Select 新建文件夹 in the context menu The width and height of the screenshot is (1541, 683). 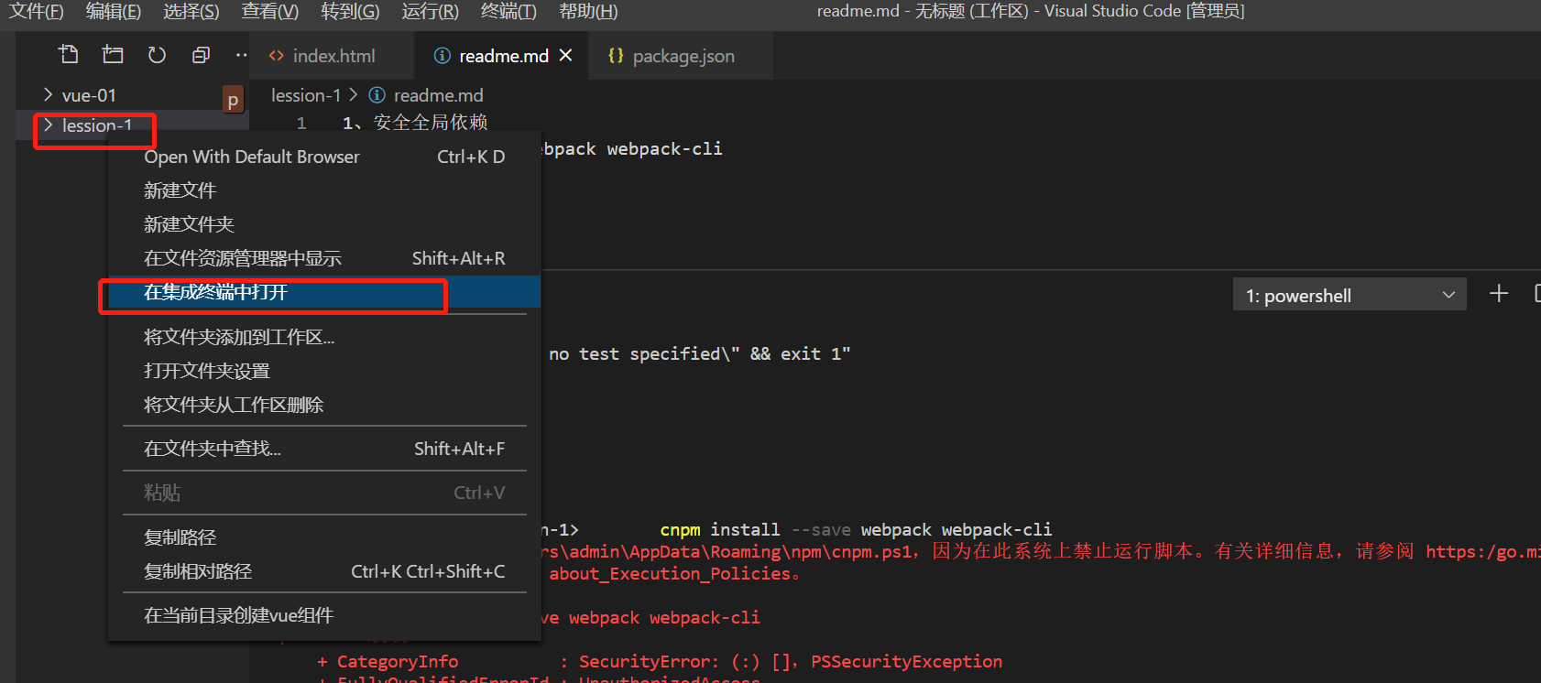(x=324, y=224)
